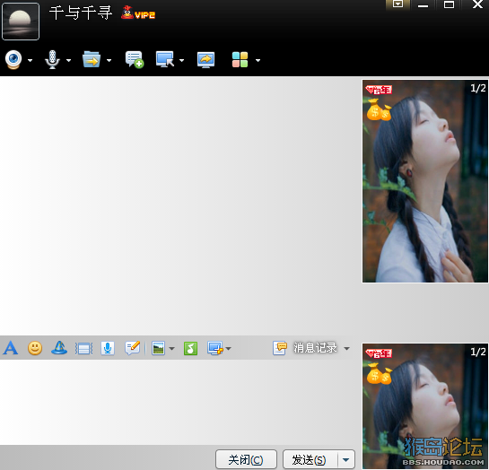Screen dimensions: 489x470
Task: Expand remote desktop options arrow
Action: [x=181, y=60]
